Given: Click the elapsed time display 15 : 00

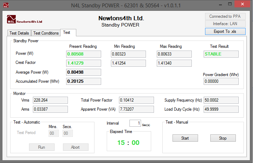Looking at the screenshot, I should pyautogui.click(x=128, y=142).
